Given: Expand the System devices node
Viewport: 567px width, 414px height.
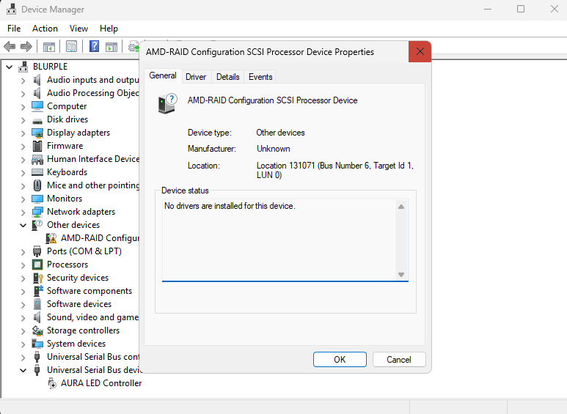Looking at the screenshot, I should [x=23, y=344].
